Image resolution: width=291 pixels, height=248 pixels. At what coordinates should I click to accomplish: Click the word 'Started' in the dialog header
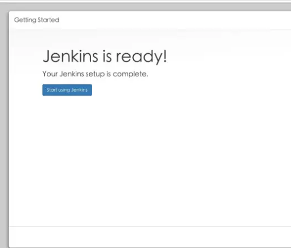[x=49, y=20]
